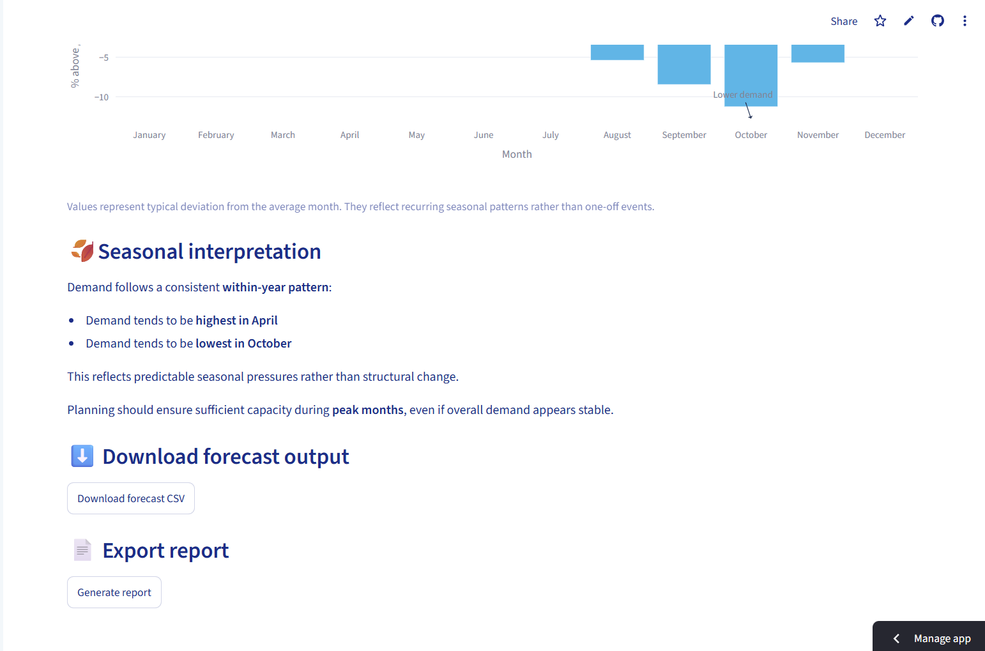This screenshot has width=985, height=651.
Task: Click the October bar in chart
Action: [x=751, y=75]
